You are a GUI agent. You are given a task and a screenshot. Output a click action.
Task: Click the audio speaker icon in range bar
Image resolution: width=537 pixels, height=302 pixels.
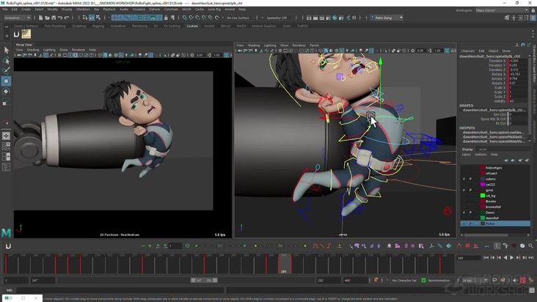click(515, 281)
